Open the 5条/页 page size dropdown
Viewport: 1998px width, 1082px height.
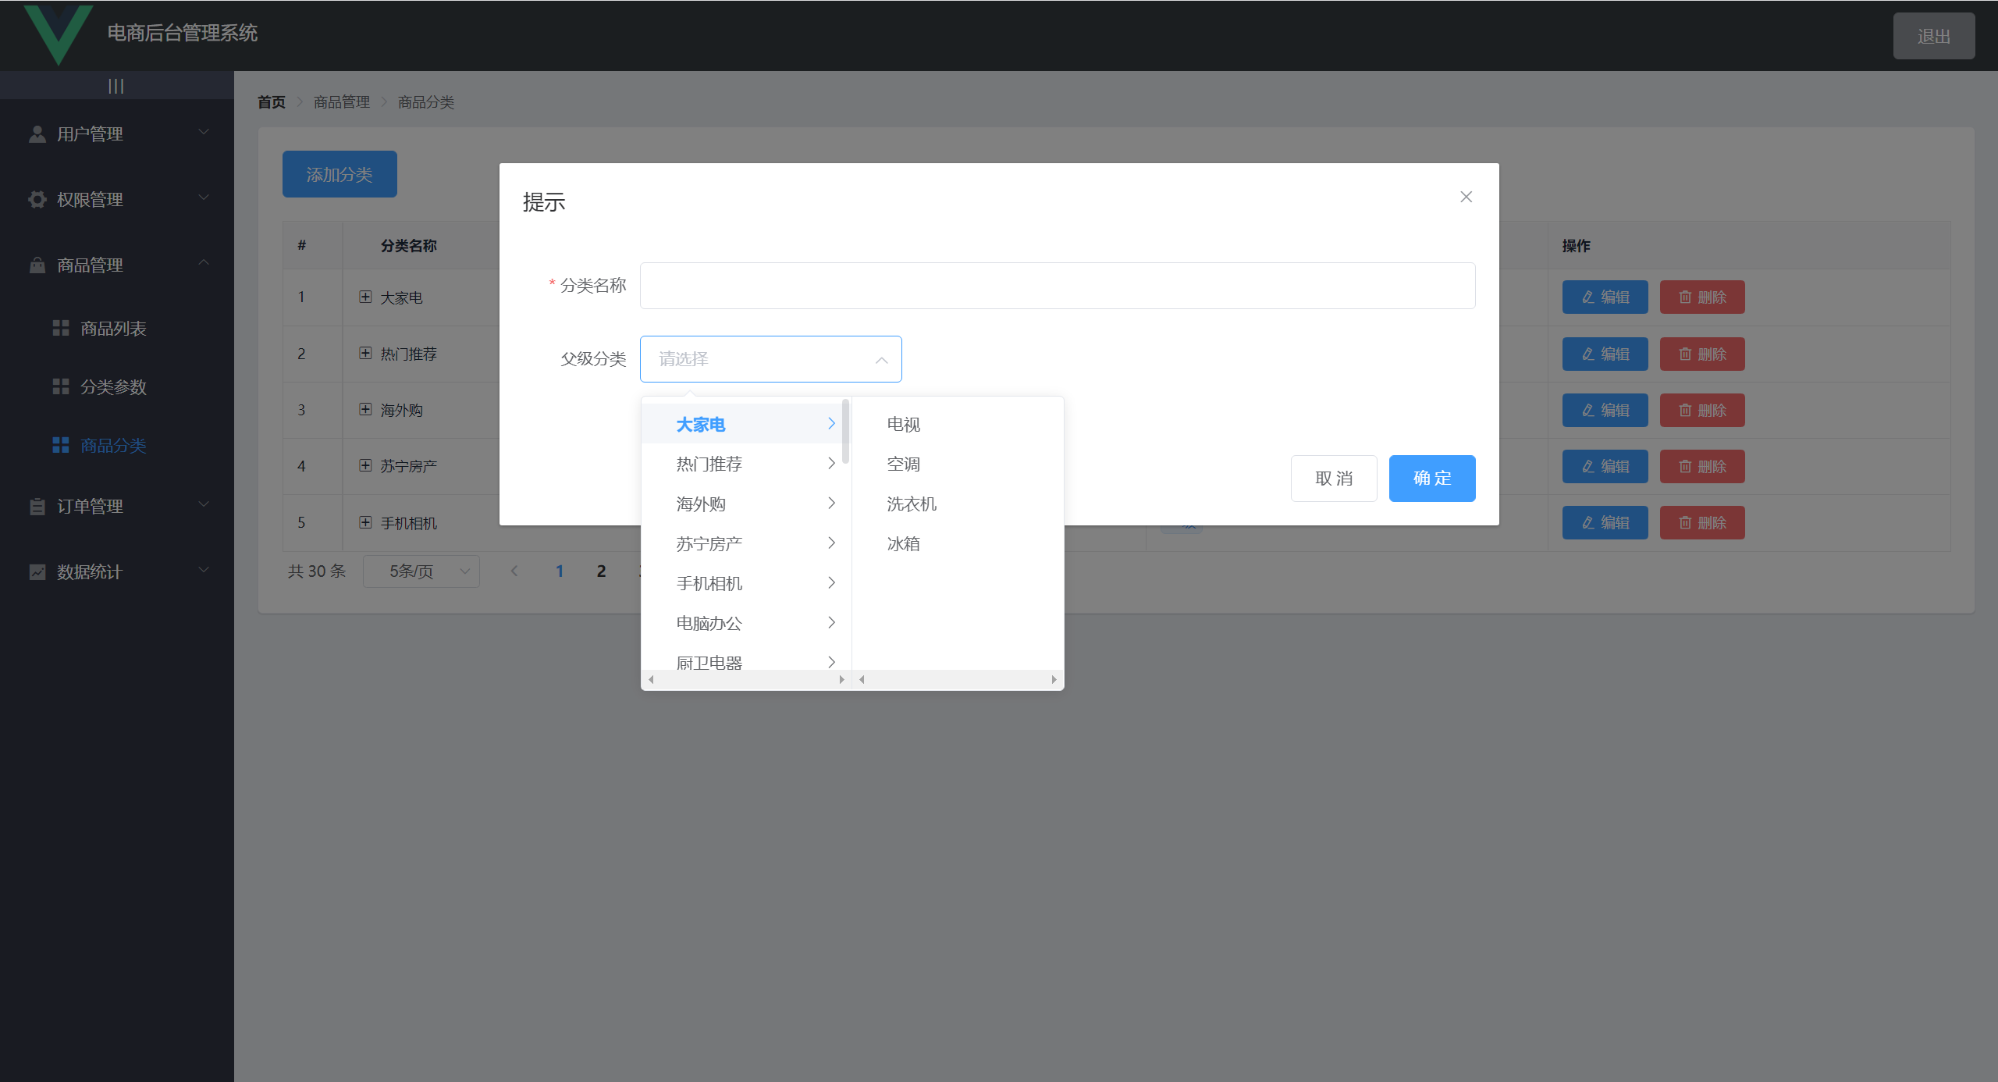click(x=421, y=571)
